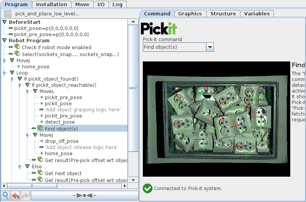Select the drop_off_pose waypoint
The width and height of the screenshot is (306, 202).
pos(62,141)
